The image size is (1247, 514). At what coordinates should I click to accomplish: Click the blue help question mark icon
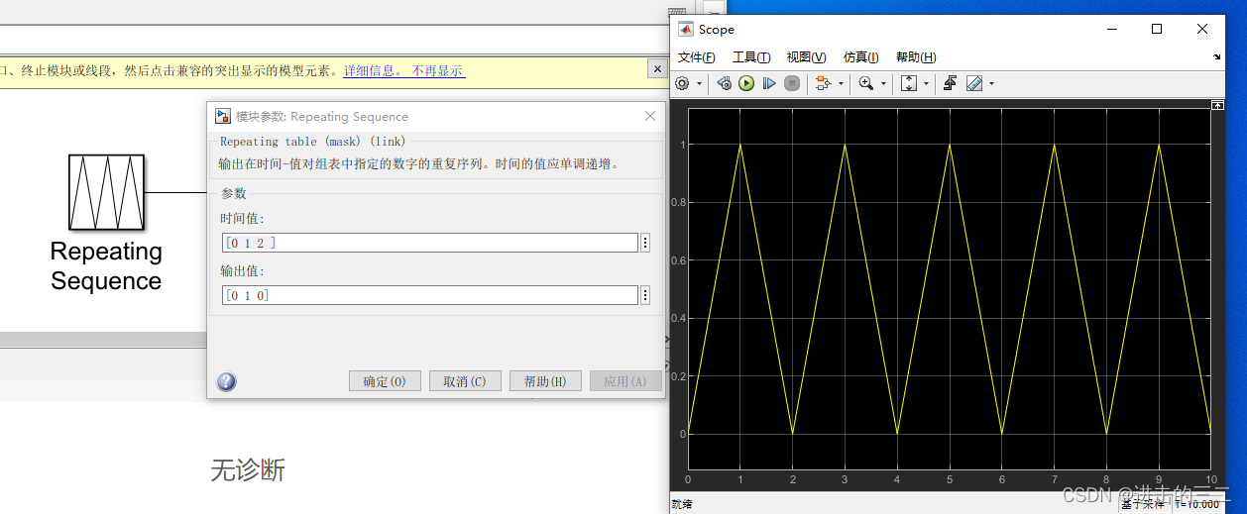[226, 381]
